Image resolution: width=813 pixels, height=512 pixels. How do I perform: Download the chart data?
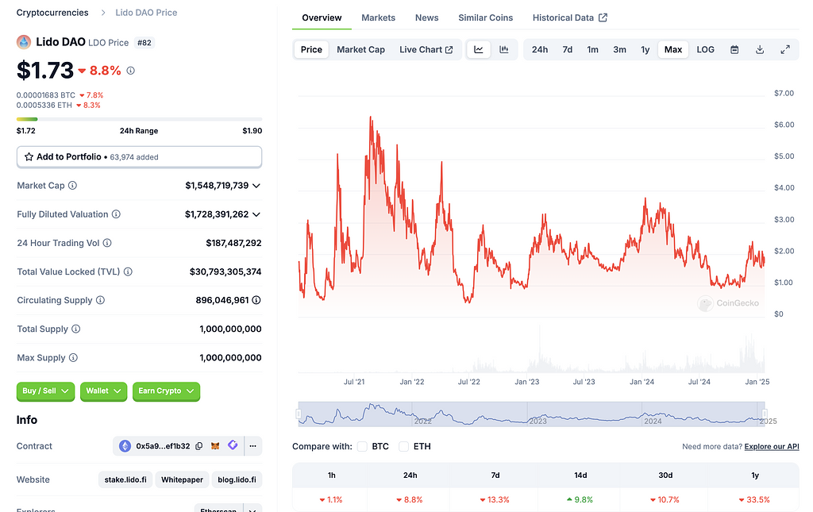(x=760, y=49)
